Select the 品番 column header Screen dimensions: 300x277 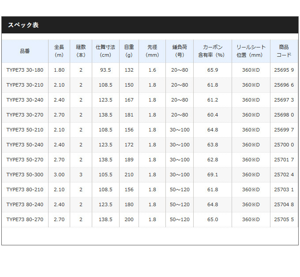tap(25, 51)
